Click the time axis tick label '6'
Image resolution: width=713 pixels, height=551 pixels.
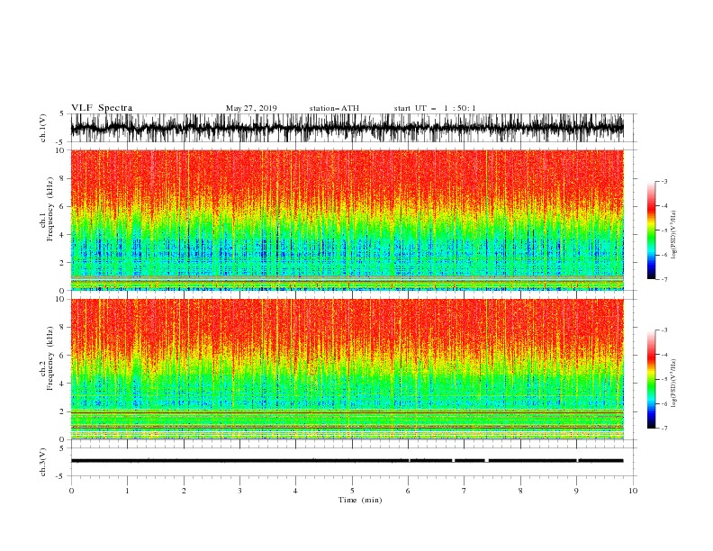[x=408, y=491]
